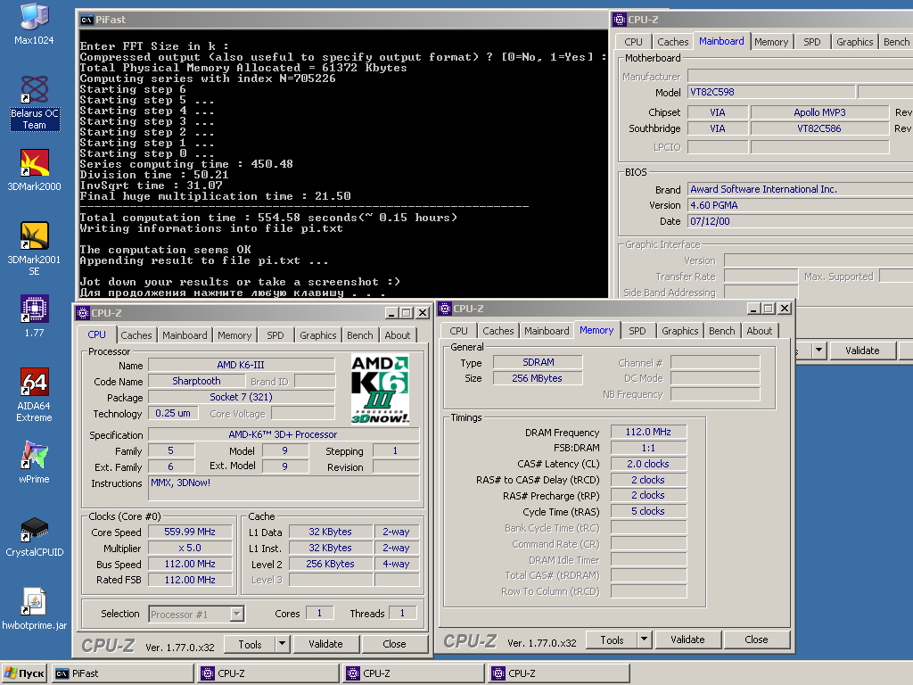
Task: Switch to Caches tab in CPU-Z Memory window
Action: pos(498,331)
